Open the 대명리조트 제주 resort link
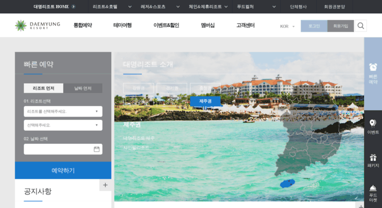 click(139, 138)
